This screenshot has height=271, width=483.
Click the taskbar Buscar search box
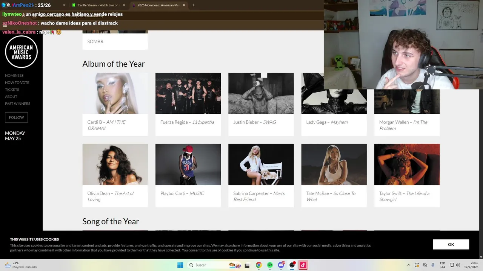coord(214,265)
